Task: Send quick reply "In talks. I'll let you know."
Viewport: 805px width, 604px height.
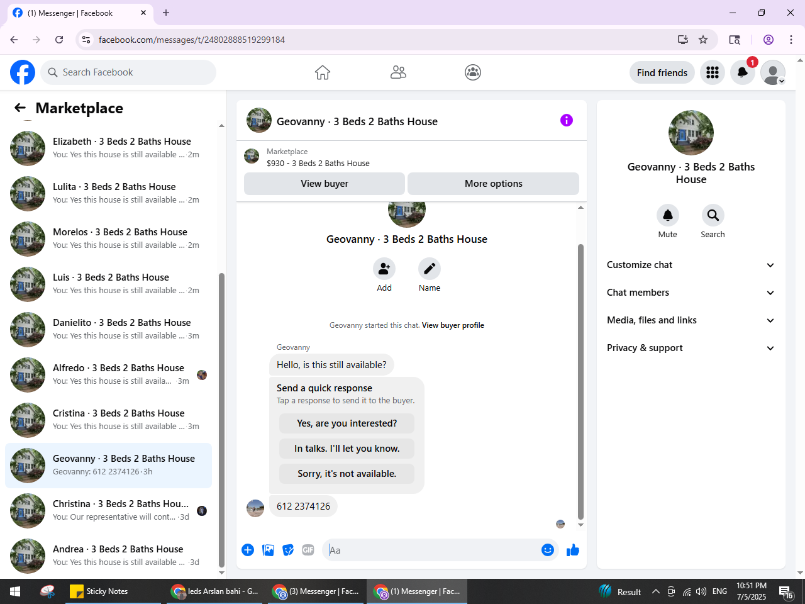Action: [347, 449]
